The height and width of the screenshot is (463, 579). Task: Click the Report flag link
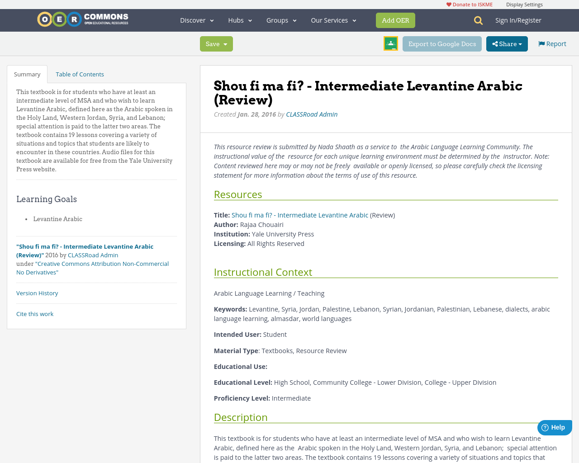tap(552, 44)
